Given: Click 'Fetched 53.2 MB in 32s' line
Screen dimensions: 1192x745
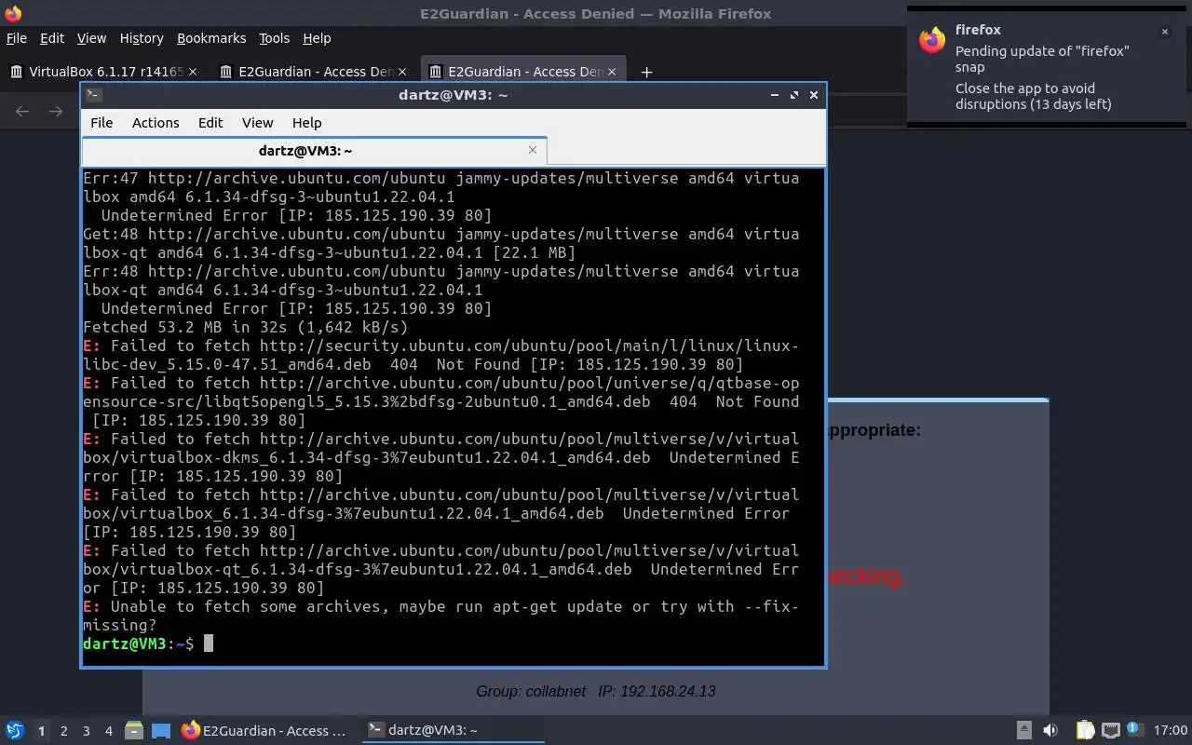Looking at the screenshot, I should (x=246, y=327).
